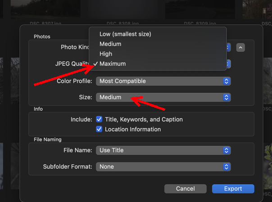Toggle the Location Information checkbox
Image resolution: width=272 pixels, height=202 pixels.
100,130
